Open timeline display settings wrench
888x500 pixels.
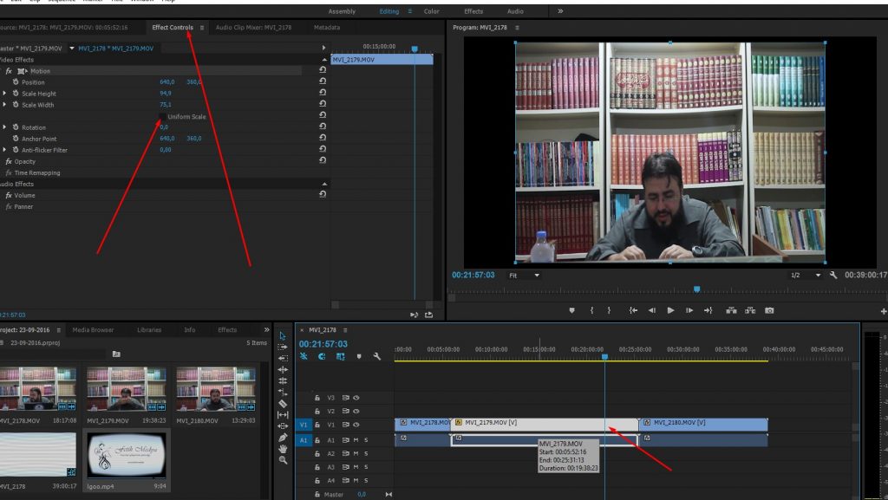click(x=376, y=356)
